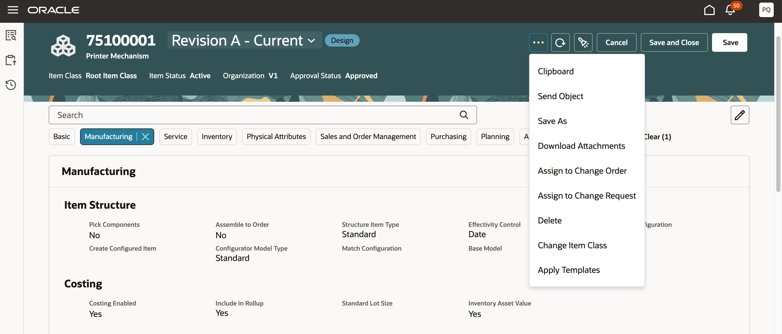Screen dimensions: 782x334
Task: Click the refresh icon in the header
Action: coord(560,42)
